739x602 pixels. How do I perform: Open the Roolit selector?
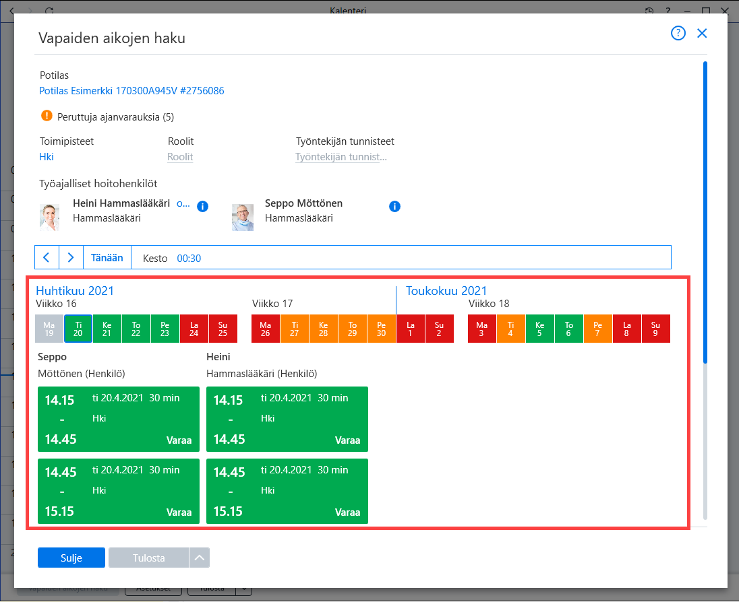(x=180, y=157)
